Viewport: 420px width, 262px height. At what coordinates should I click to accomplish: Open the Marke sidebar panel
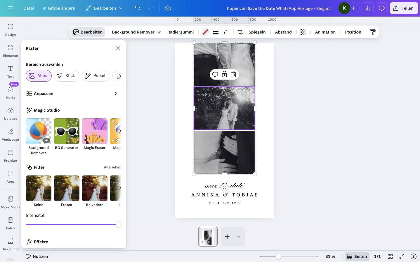pyautogui.click(x=11, y=93)
